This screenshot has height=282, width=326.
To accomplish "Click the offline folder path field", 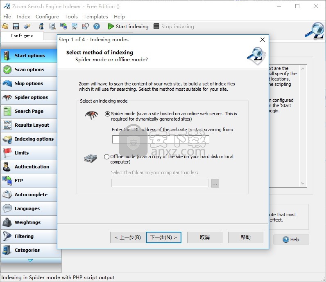I will tap(160, 183).
